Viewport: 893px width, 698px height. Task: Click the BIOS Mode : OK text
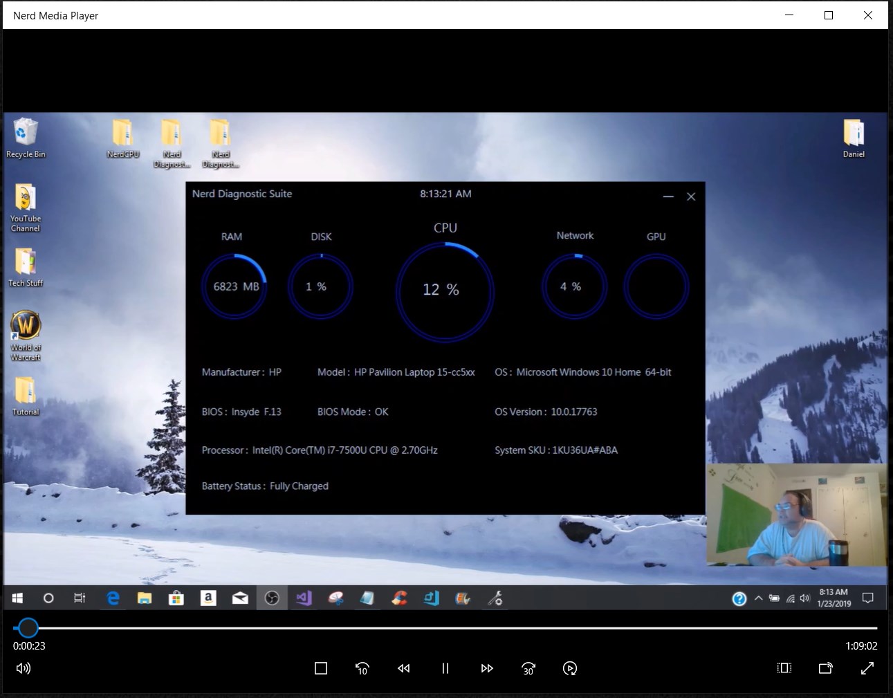(x=353, y=412)
